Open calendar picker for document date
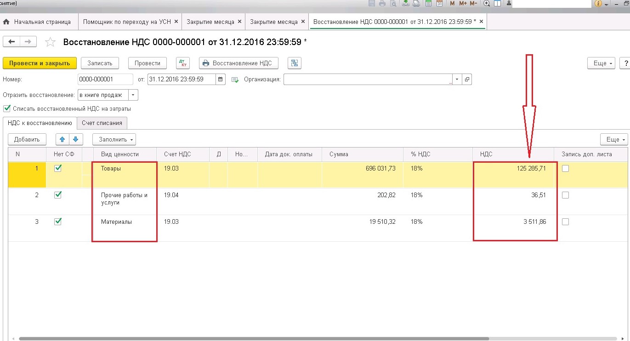 click(221, 80)
